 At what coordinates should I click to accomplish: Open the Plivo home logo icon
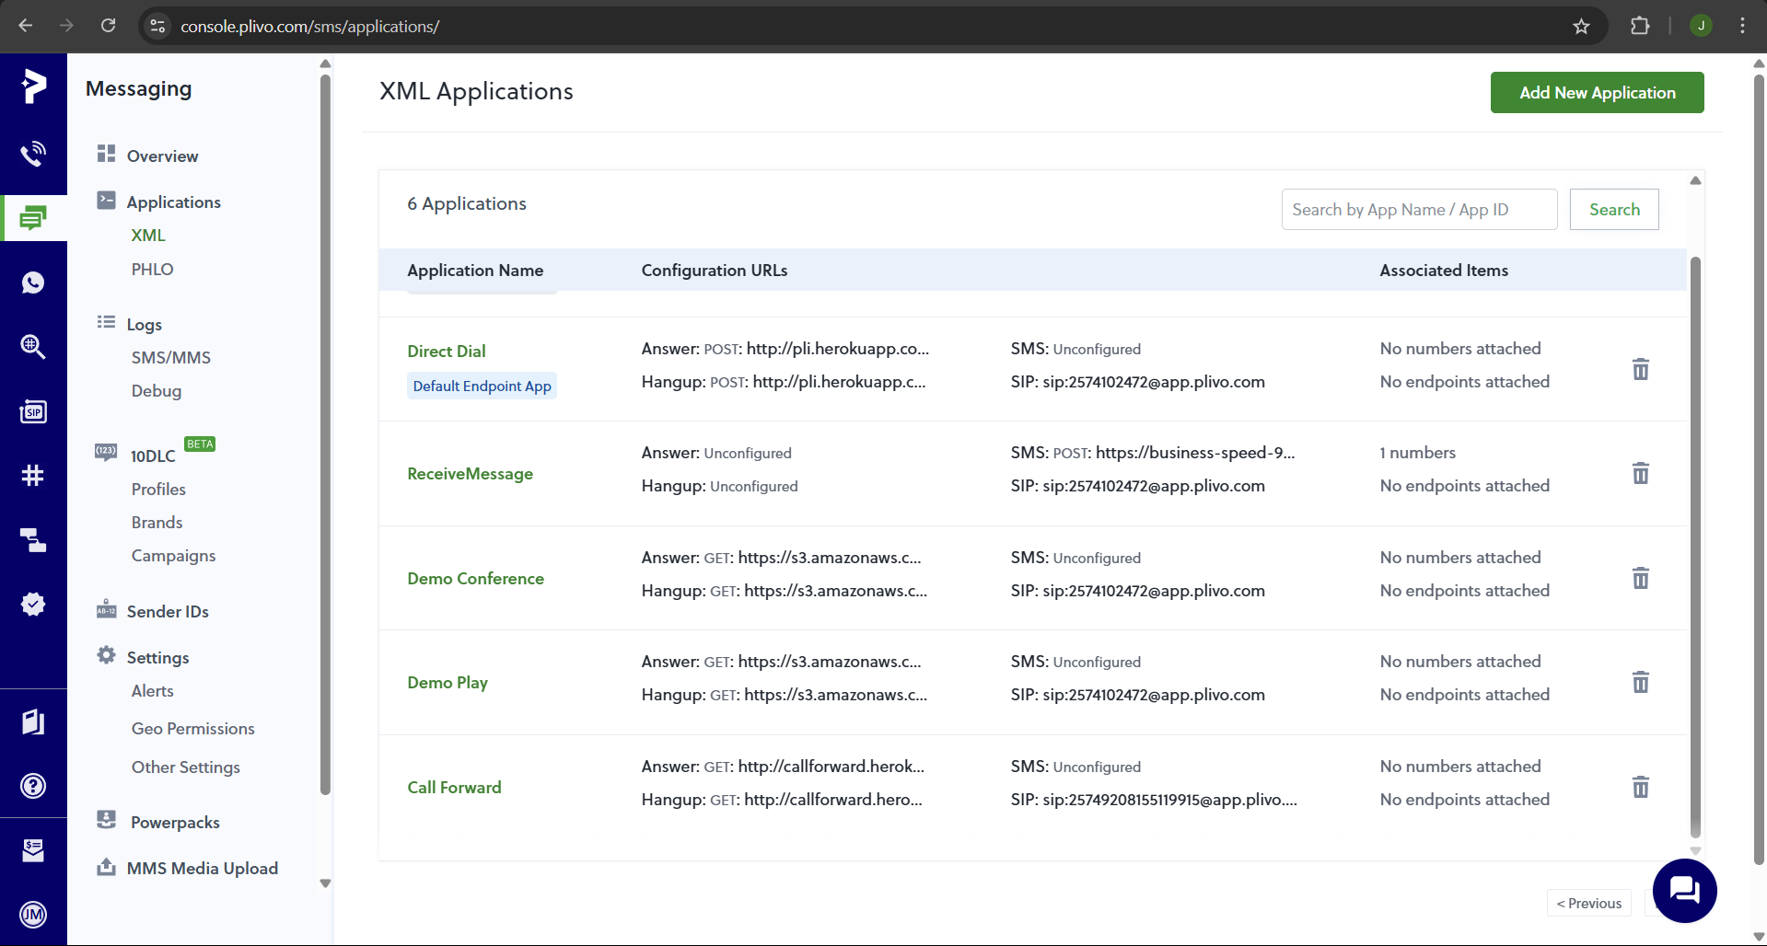[33, 87]
